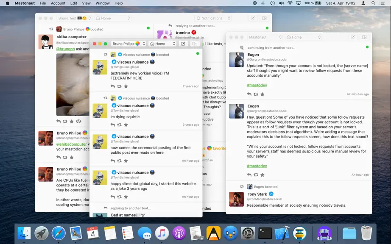Boost Eugen's 'Hey, question!' toot
391x244 pixels.
(256, 175)
